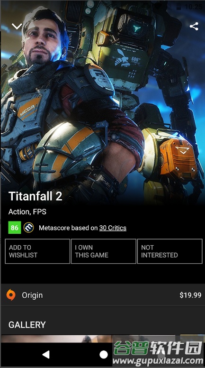Tap the Action, FPS genre label
Viewport: 205px width, 368px height.
pos(27,212)
